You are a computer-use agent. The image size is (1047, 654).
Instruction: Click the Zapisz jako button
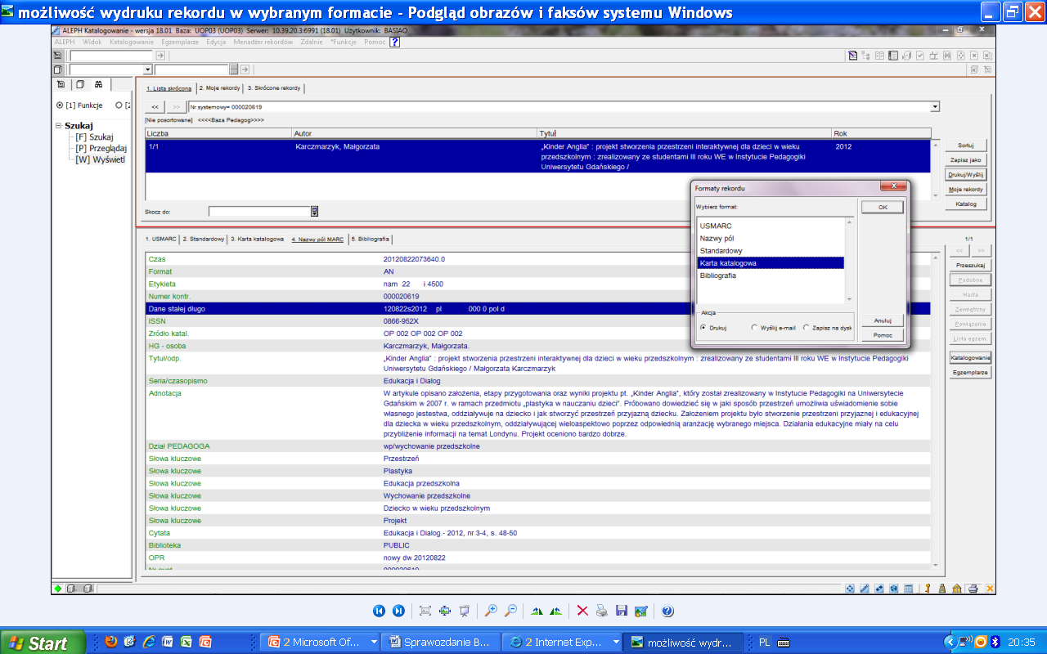[966, 159]
